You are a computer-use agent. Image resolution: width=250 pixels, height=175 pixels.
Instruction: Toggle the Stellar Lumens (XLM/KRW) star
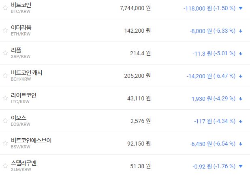[x=5, y=166]
